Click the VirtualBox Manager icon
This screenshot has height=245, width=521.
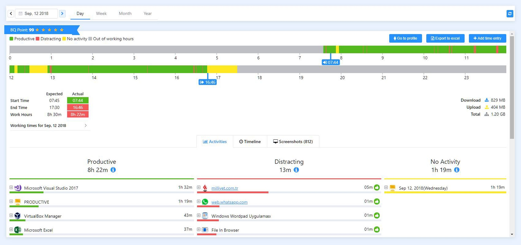[x=18, y=216]
